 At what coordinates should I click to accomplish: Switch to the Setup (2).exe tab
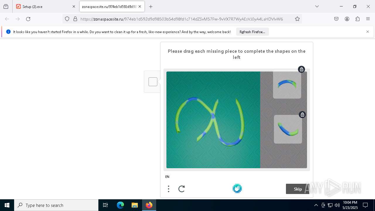[x=45, y=6]
